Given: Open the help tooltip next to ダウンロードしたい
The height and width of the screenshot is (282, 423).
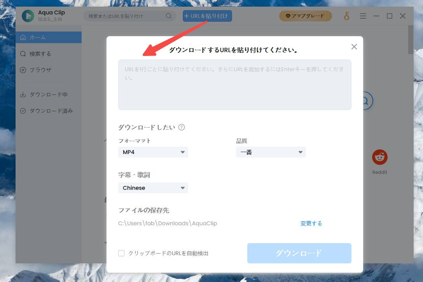Looking at the screenshot, I should (x=181, y=127).
